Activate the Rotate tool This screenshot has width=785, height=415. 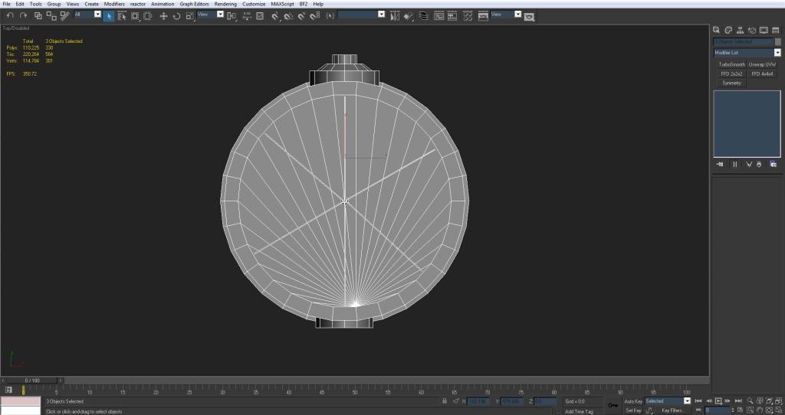pyautogui.click(x=176, y=15)
